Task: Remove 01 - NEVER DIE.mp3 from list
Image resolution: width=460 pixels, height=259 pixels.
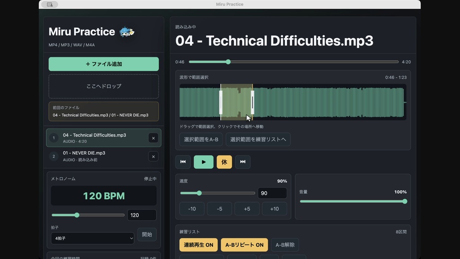Action: (153, 156)
